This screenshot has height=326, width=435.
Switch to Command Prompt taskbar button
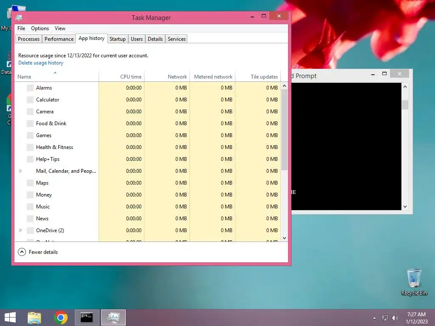87,318
